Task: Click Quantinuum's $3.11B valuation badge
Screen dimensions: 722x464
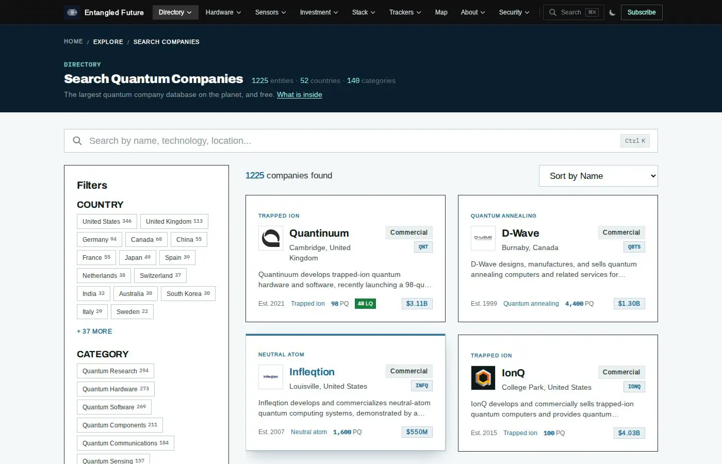Action: (417, 304)
